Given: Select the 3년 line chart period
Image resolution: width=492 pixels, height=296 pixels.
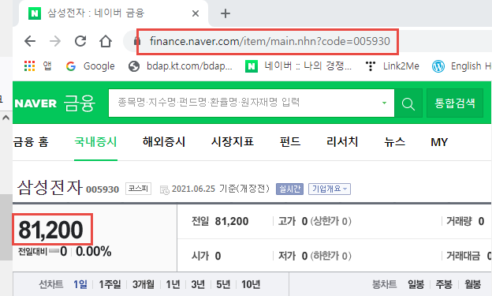Looking at the screenshot, I should pyautogui.click(x=198, y=284).
